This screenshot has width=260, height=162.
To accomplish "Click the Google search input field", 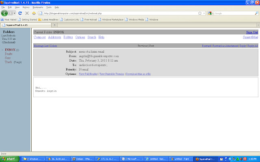I will [234, 13].
